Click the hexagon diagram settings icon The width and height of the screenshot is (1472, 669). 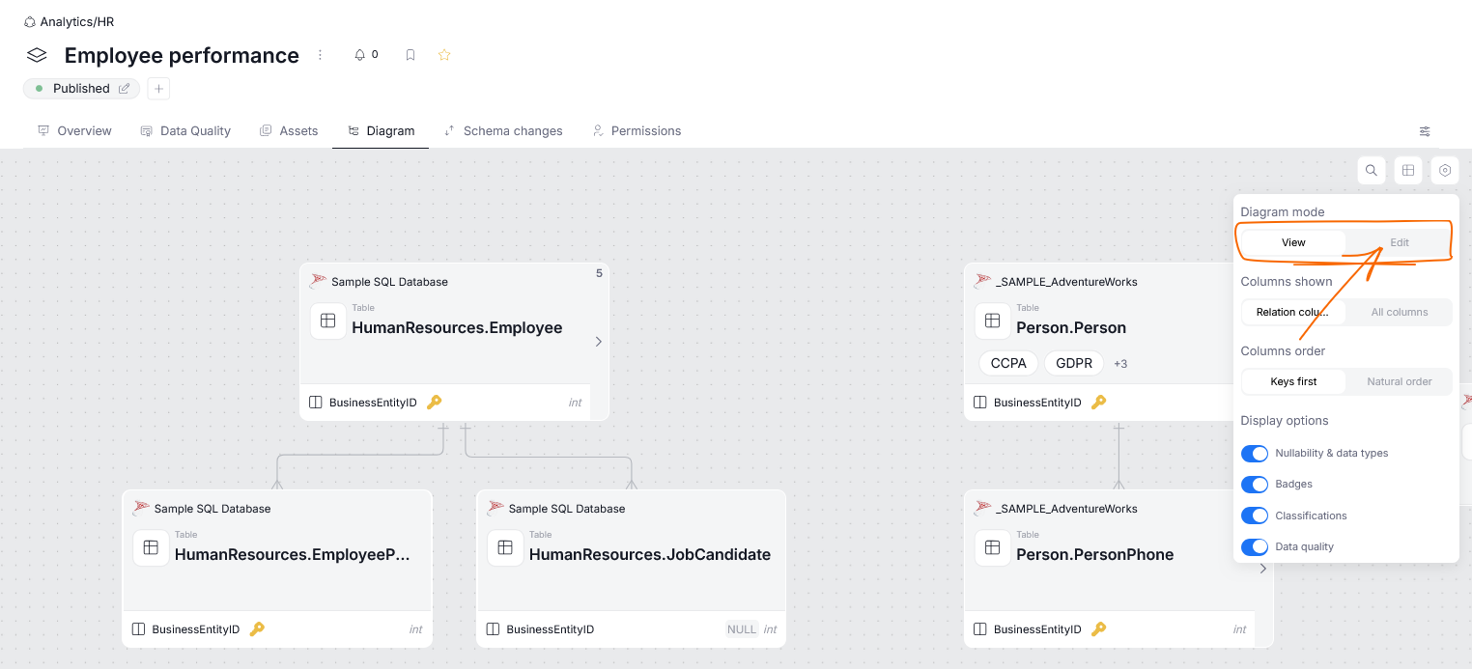1445,171
